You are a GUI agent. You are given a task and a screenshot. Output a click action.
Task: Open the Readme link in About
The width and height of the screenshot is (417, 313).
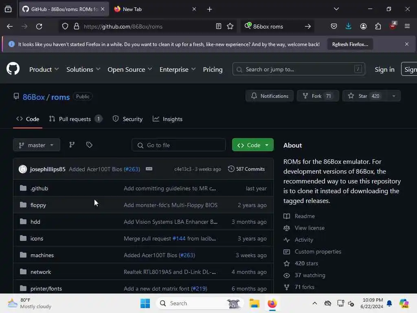pos(305,216)
